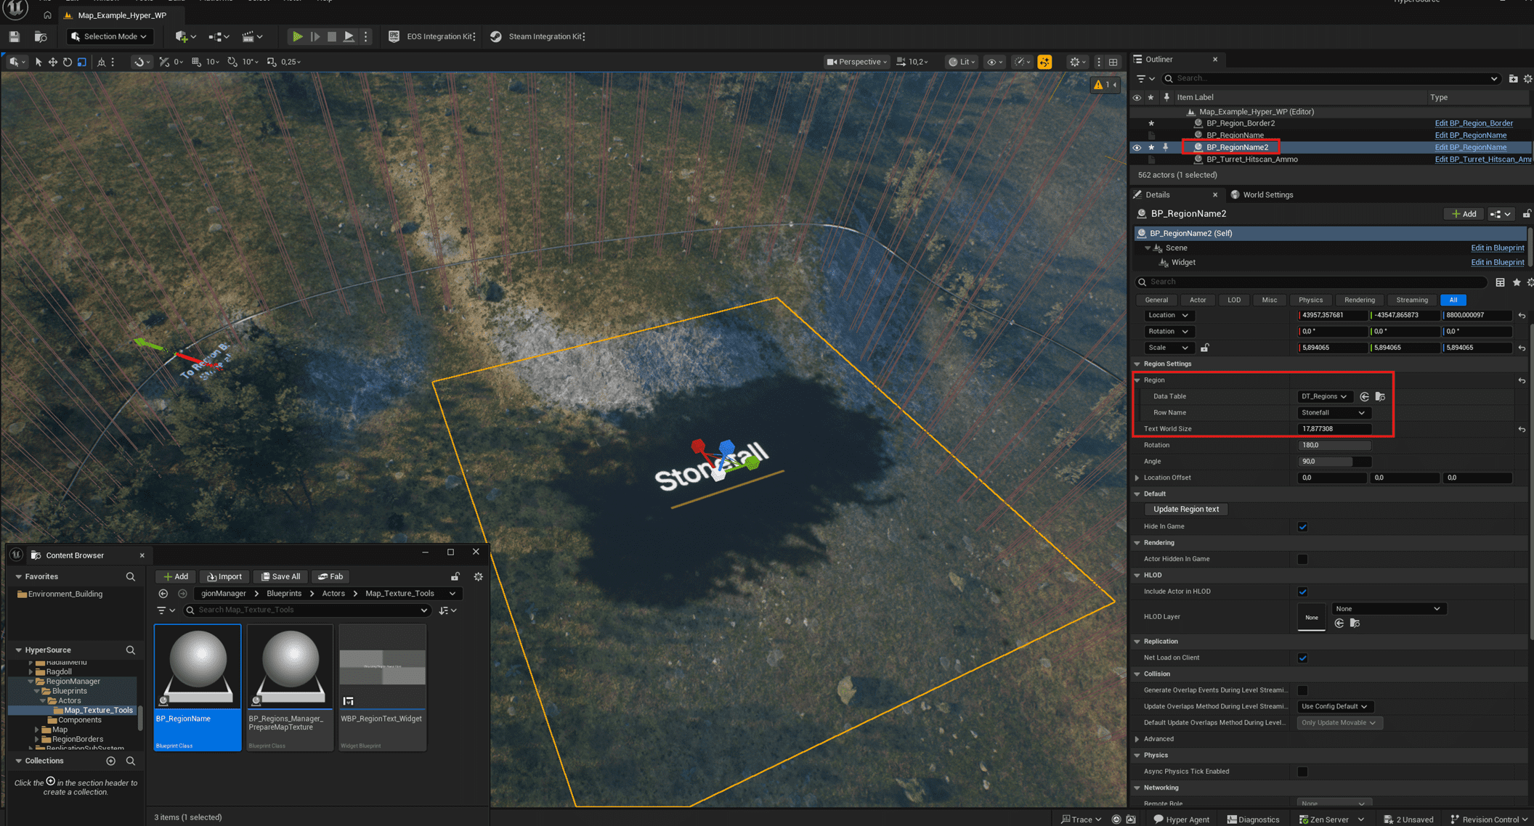Click the Update Region text button
Viewport: 1534px width, 826px height.
pyautogui.click(x=1185, y=510)
